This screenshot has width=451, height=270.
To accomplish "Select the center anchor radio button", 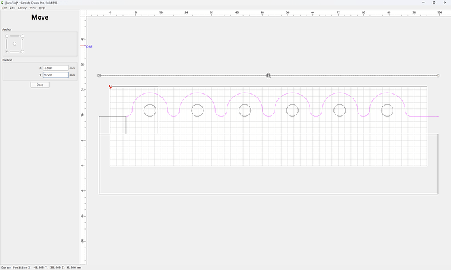I will pyautogui.click(x=14, y=44).
